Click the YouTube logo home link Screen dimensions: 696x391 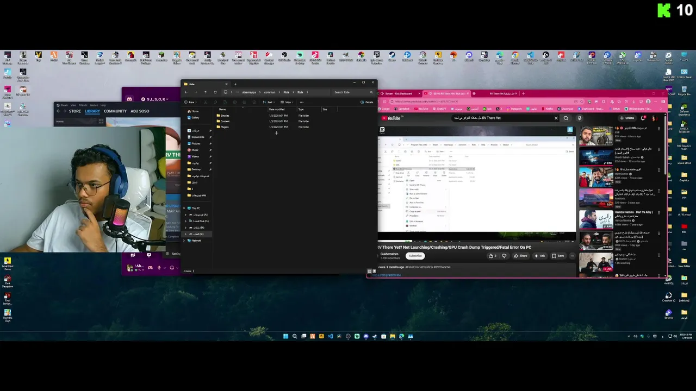[391, 118]
